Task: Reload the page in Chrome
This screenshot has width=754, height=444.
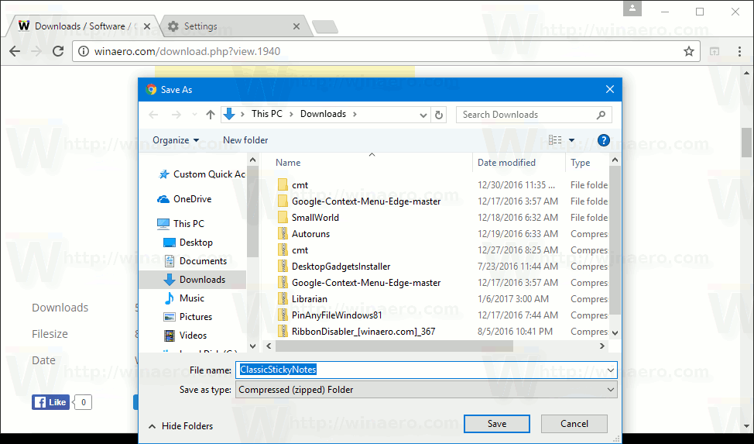Action: pyautogui.click(x=58, y=51)
